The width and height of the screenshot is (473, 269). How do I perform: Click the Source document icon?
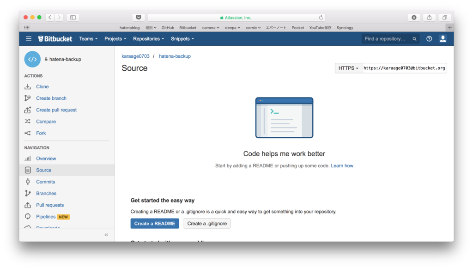(28, 170)
